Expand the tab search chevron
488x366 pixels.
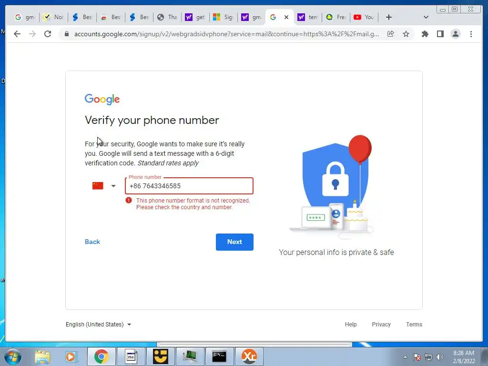426,17
